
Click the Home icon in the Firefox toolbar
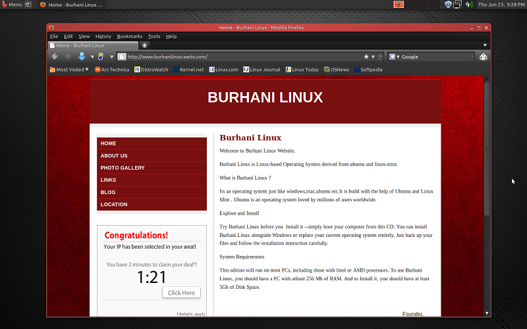click(x=484, y=57)
